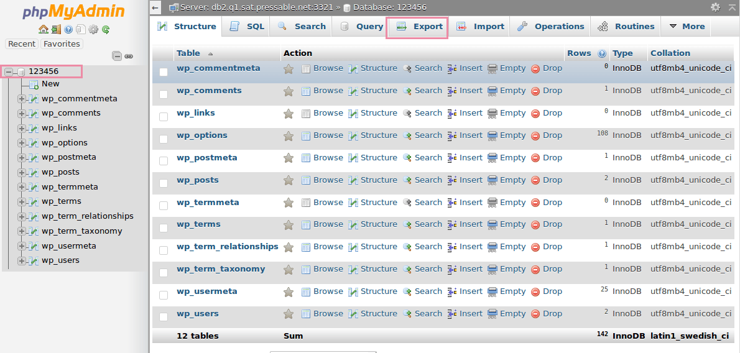
Task: Select the wp_posts table checkbox
Action: (x=164, y=183)
